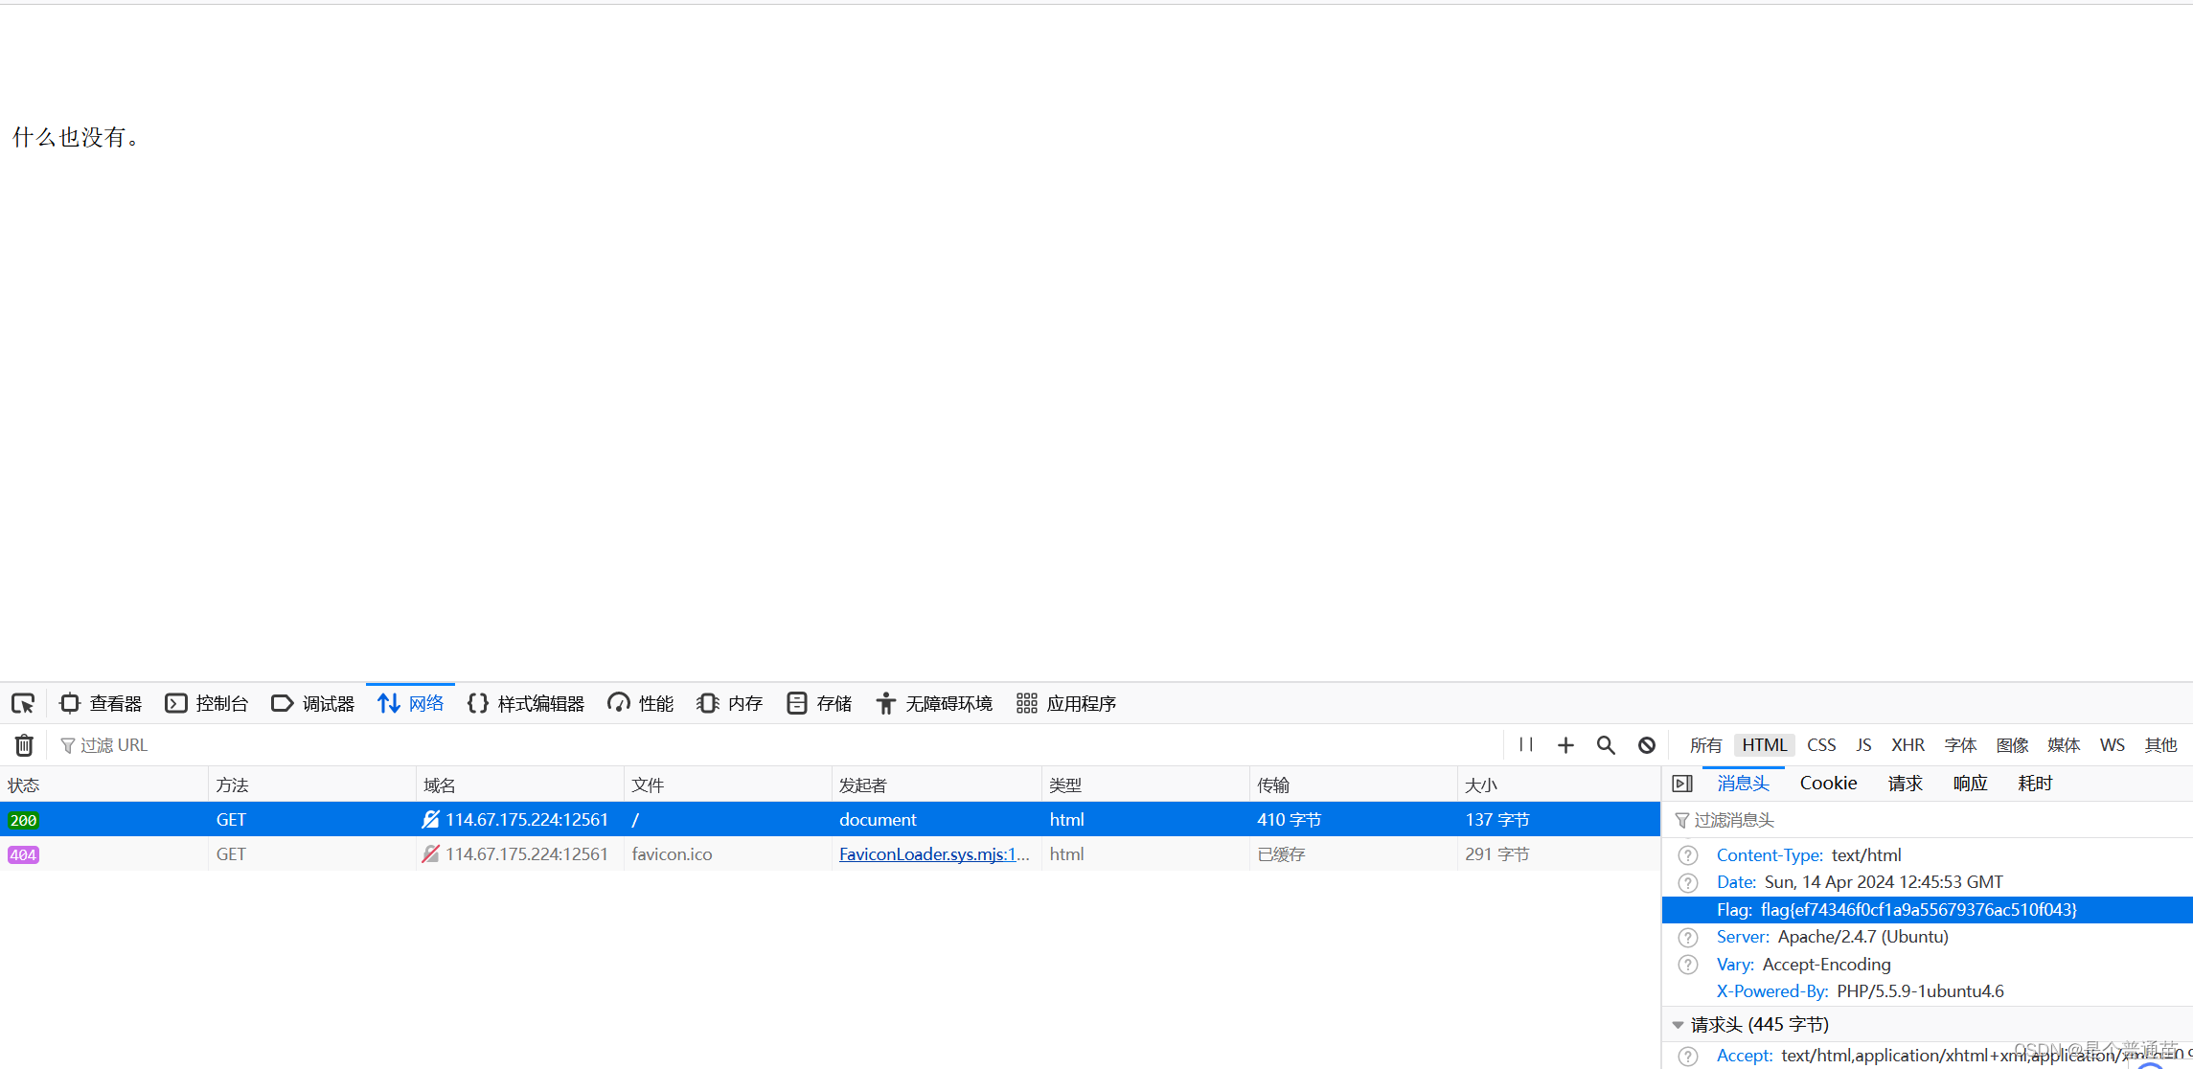Open the Cookie details tab

[1828, 784]
